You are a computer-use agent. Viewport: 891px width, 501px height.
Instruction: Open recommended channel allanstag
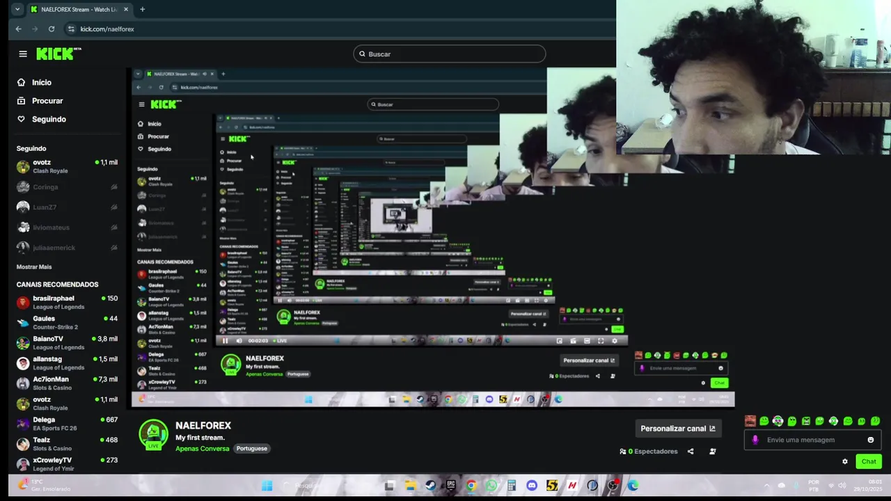pyautogui.click(x=67, y=363)
